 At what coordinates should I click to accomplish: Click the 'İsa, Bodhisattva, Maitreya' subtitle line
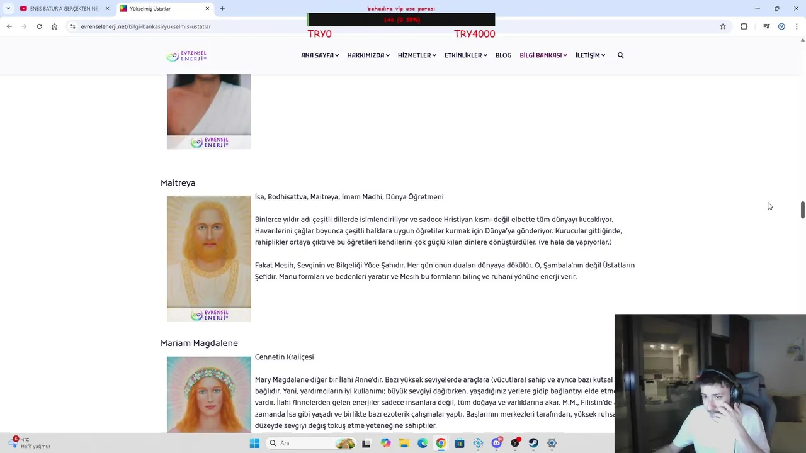(349, 197)
